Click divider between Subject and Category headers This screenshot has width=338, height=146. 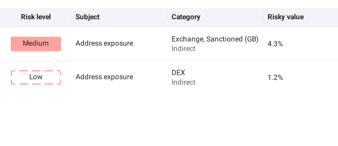[167, 18]
